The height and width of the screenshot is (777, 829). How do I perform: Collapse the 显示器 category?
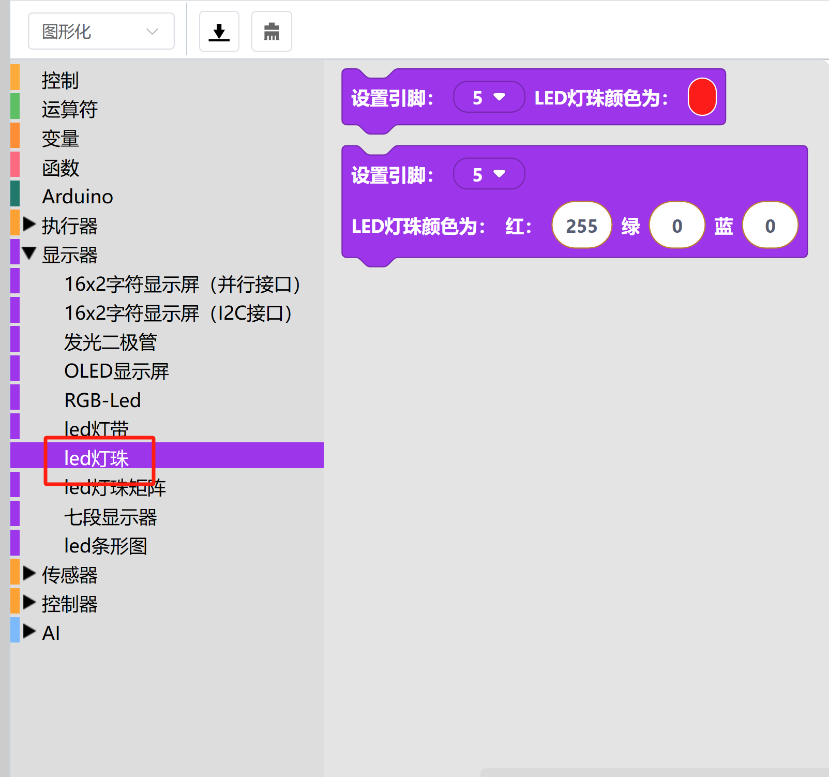tap(29, 254)
